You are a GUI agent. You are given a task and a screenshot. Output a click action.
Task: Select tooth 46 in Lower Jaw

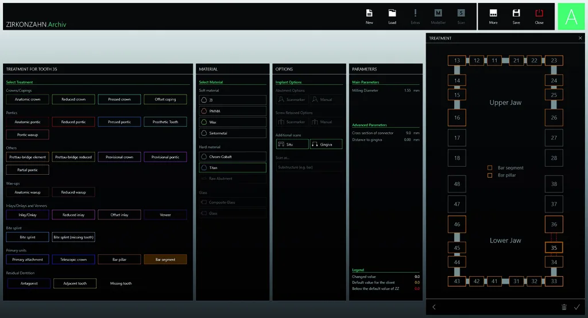tap(457, 225)
